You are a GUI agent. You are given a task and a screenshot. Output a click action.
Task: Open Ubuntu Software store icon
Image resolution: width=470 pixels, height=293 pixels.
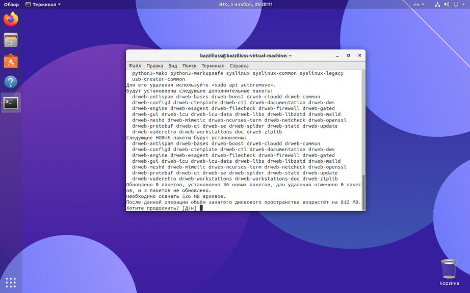(x=11, y=61)
